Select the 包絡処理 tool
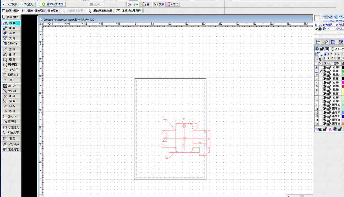The height and width of the screenshot is (197, 344). coord(11,149)
